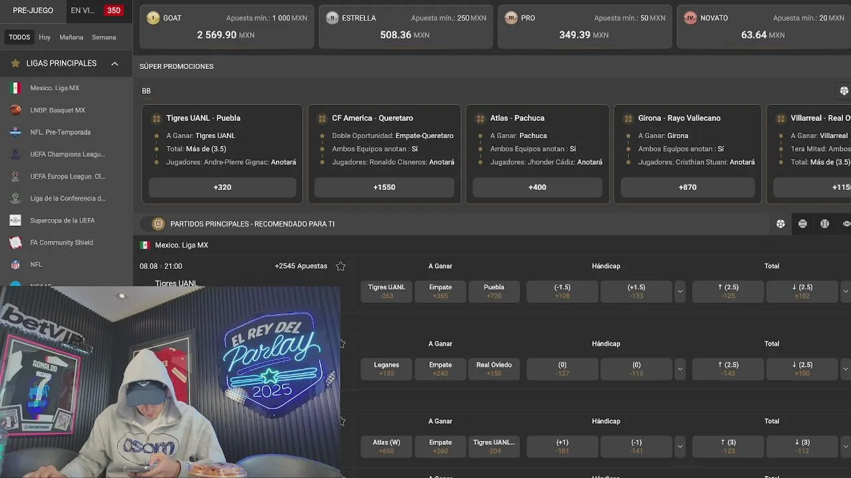Click the UEFA Champions League icon
The image size is (851, 478).
point(15,154)
